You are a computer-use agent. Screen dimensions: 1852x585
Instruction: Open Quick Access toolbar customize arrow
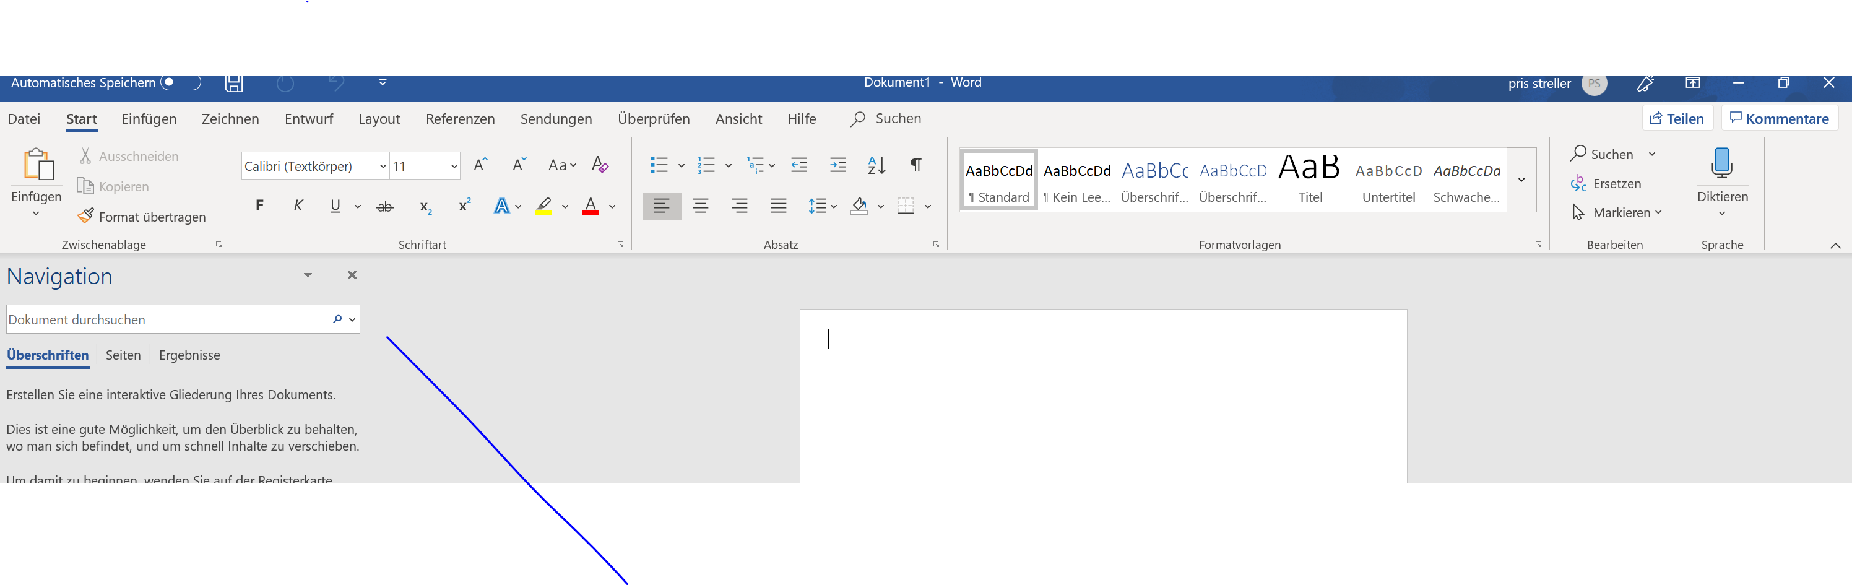tap(383, 82)
